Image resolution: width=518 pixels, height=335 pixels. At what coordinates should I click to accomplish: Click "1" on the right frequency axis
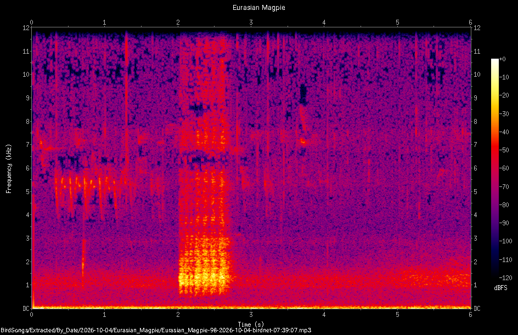pos(475,285)
